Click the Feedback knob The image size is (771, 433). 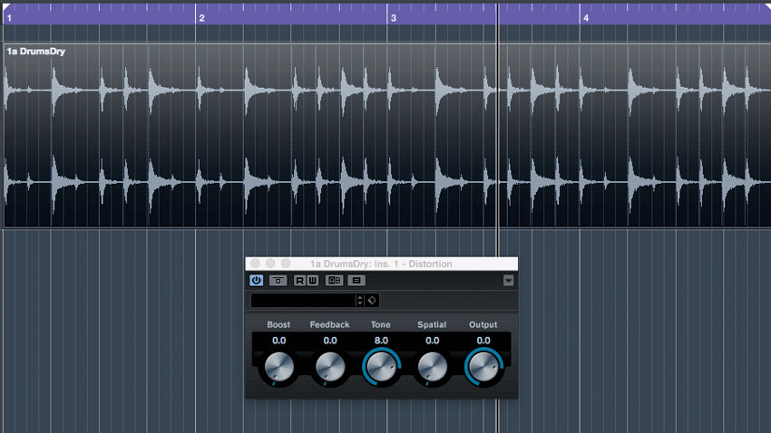[x=330, y=367]
